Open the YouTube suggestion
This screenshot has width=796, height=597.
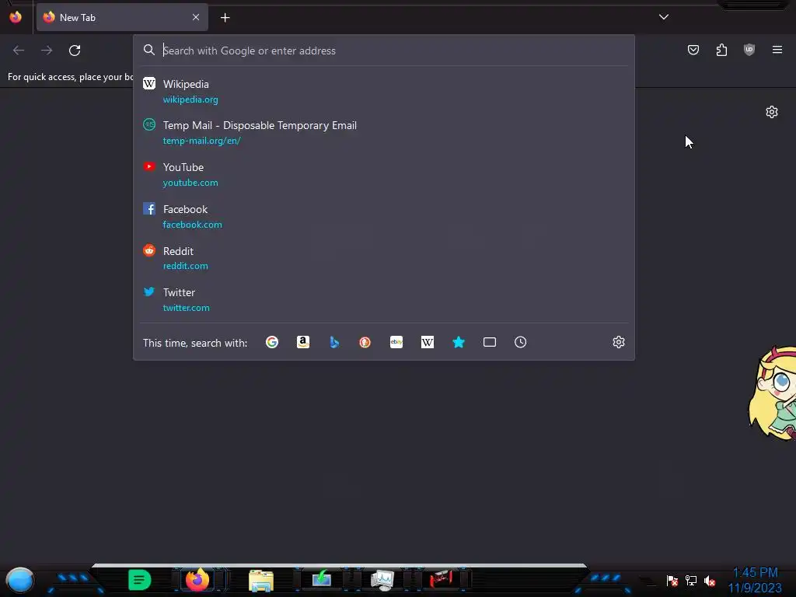384,174
